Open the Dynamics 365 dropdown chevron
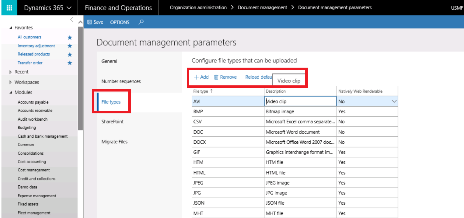Screen dimensions: 464x218 (69, 8)
